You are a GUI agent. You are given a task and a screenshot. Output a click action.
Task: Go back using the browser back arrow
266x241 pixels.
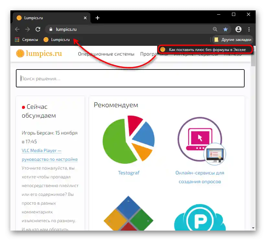17,29
